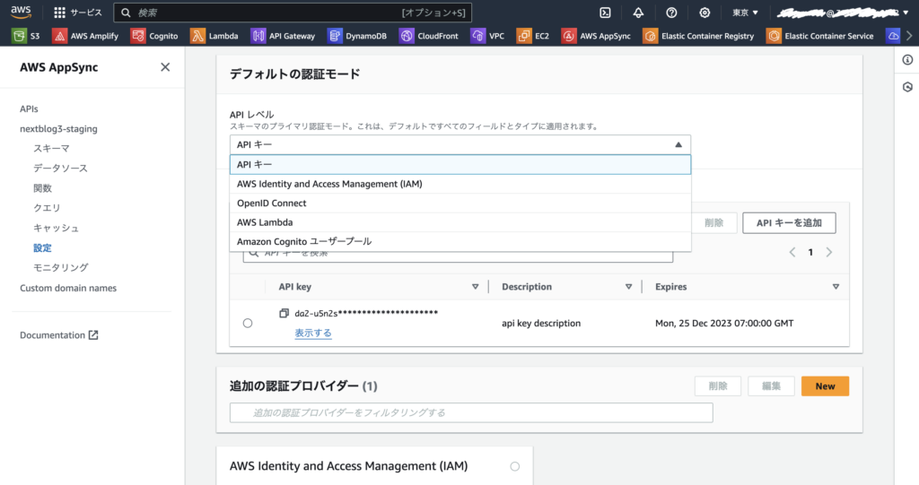Go to APIs in the sidebar
919x485 pixels.
(x=29, y=109)
